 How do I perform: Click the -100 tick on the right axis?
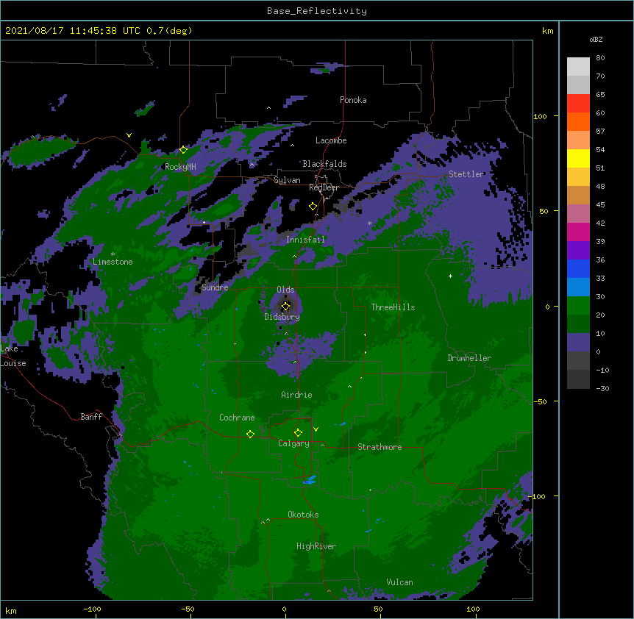538,496
